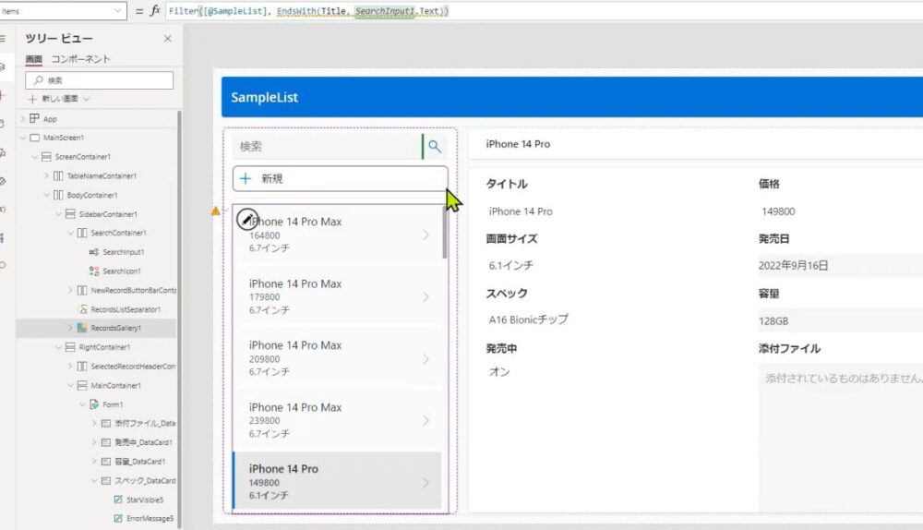Collapse the SearchContainer1 node
Screen dimensions: 923x530
tap(70, 233)
